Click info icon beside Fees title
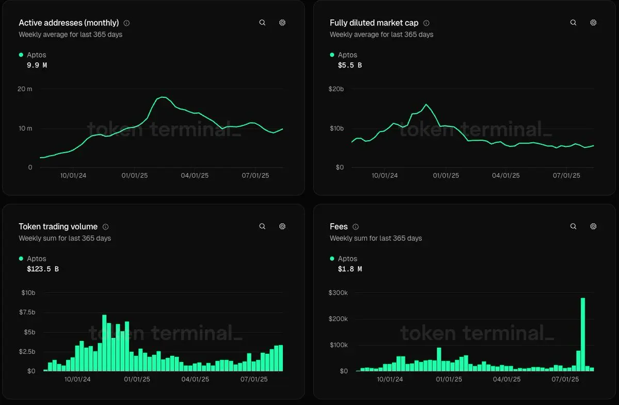619x405 pixels. tap(355, 227)
